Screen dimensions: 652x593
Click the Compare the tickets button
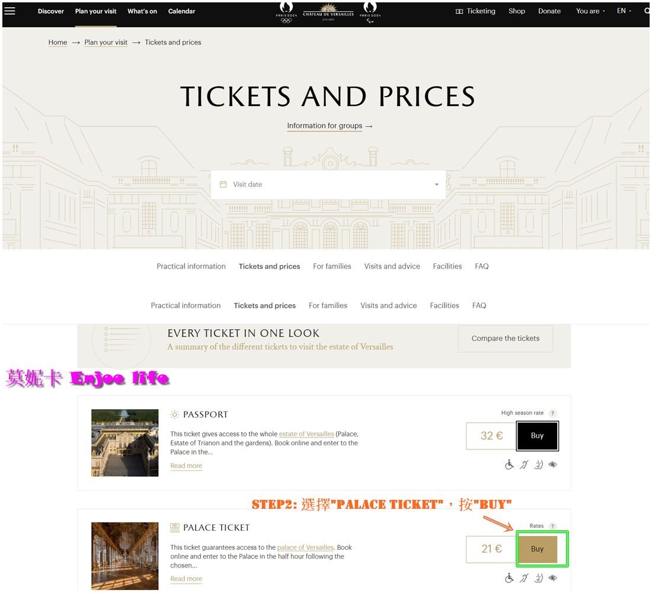pos(505,339)
